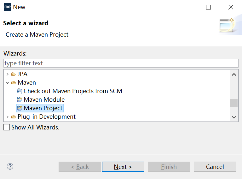
Task: Open help with the question mark icon
Action: tap(10, 166)
